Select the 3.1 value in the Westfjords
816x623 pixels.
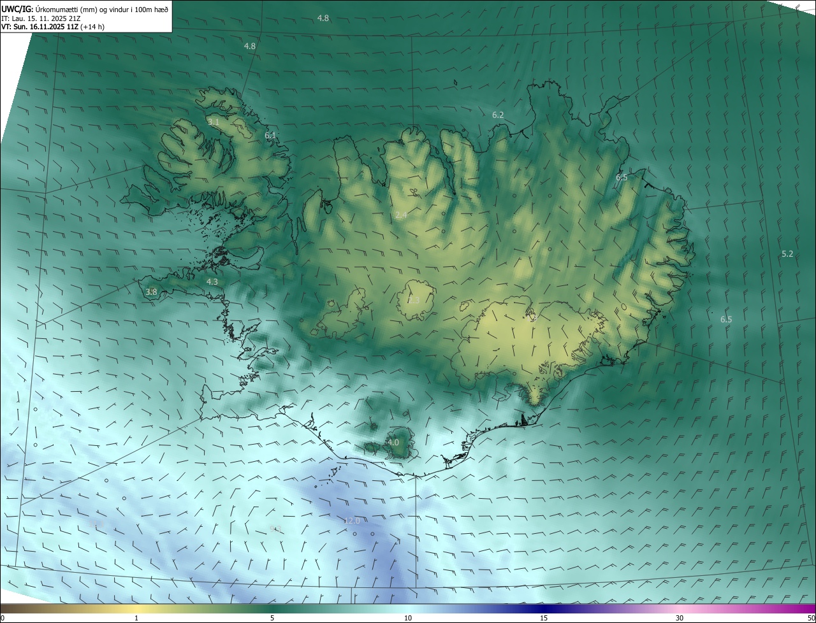213,122
